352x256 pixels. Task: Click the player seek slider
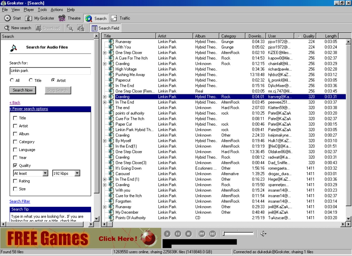pyautogui.click(x=238, y=234)
